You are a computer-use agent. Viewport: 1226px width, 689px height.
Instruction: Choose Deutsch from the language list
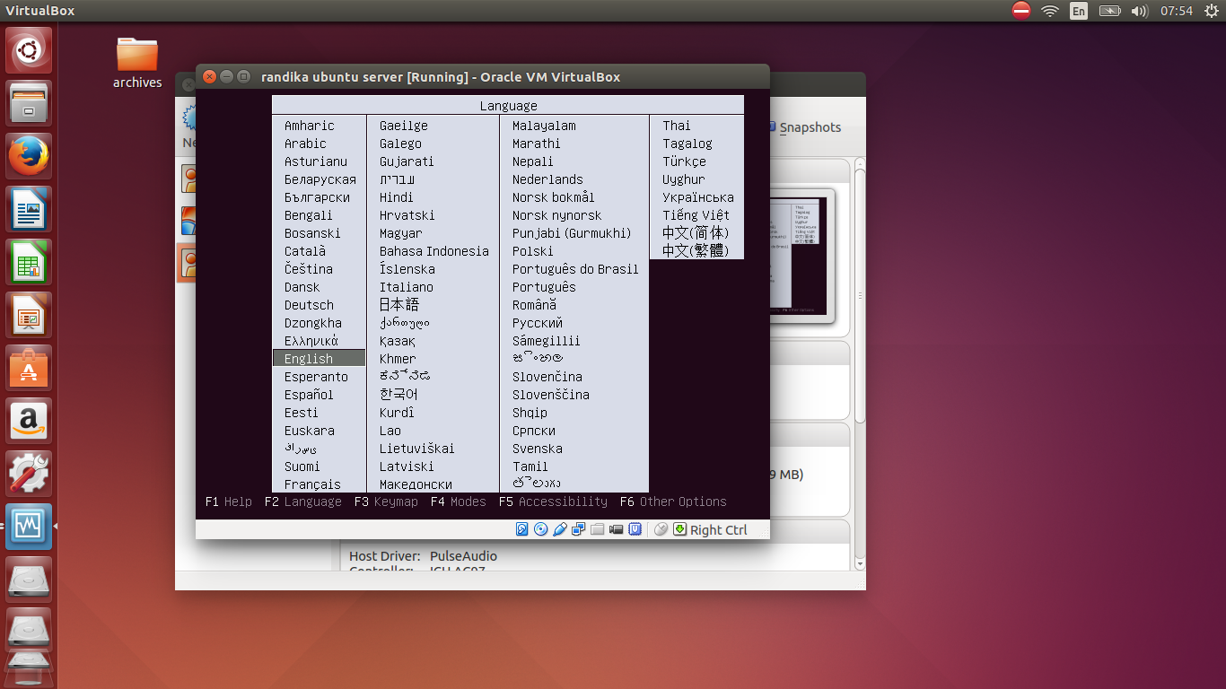click(309, 305)
